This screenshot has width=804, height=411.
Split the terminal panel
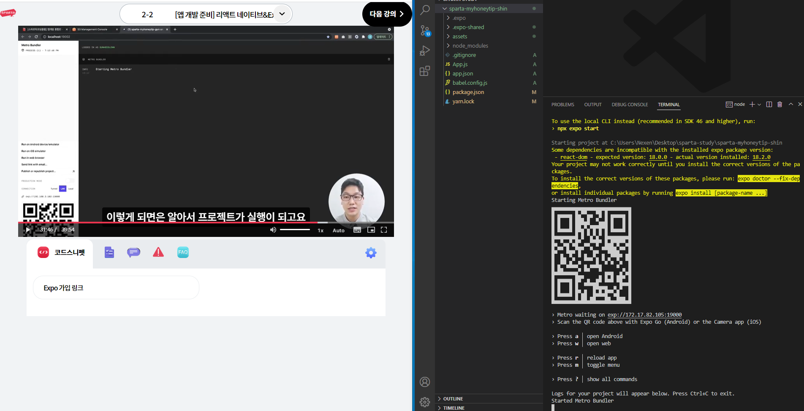pyautogui.click(x=769, y=105)
